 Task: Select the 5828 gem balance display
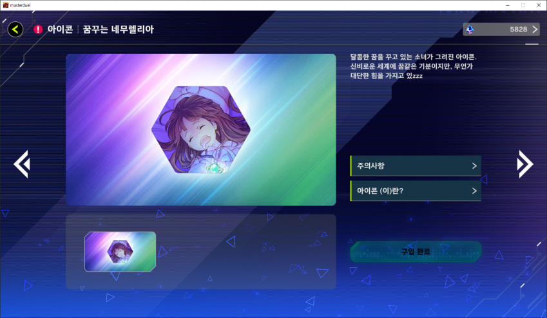point(501,30)
